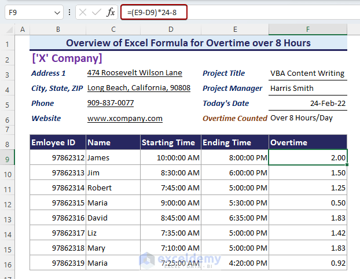This screenshot has width=360, height=279.
Task: Select ending time 8:00:00 PM
Action: coord(235,157)
